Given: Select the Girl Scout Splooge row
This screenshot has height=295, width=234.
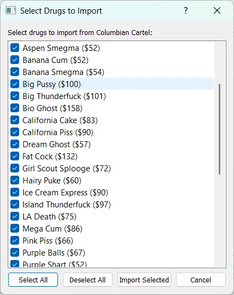Looking at the screenshot, I should point(112,169).
